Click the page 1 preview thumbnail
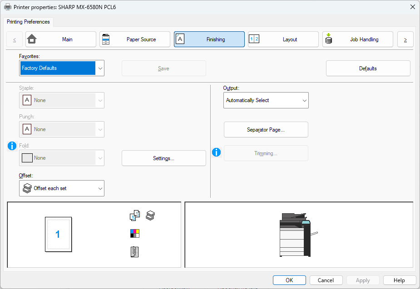The image size is (420, 289). pyautogui.click(x=58, y=234)
